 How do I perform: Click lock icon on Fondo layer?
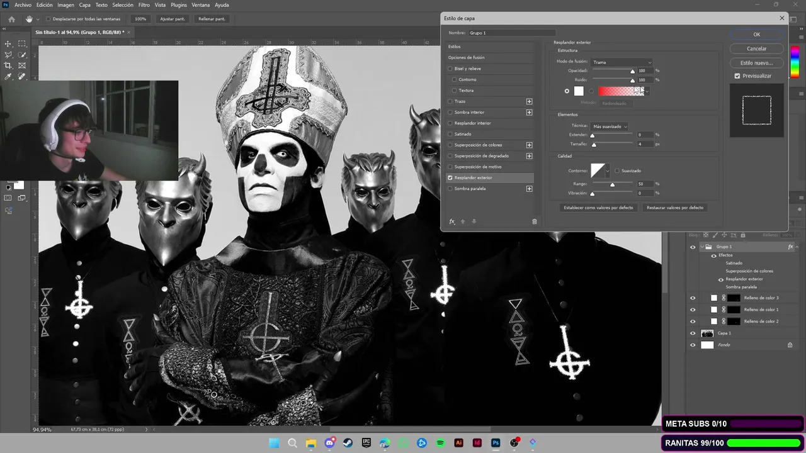coord(790,345)
